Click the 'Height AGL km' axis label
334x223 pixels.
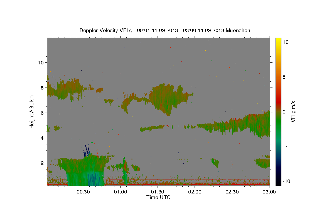(x=32, y=112)
